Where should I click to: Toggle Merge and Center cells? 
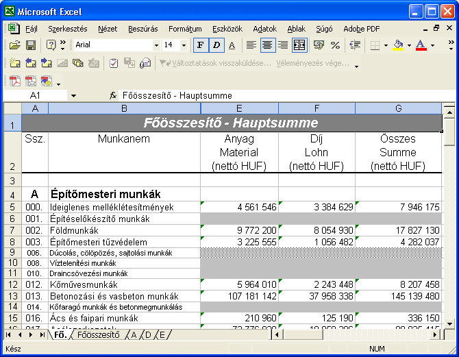(x=299, y=45)
